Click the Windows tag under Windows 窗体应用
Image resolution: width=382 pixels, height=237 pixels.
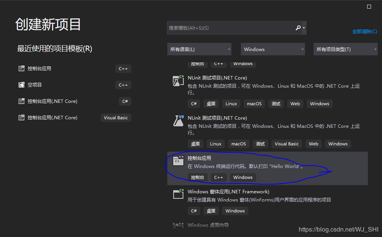pos(235,211)
